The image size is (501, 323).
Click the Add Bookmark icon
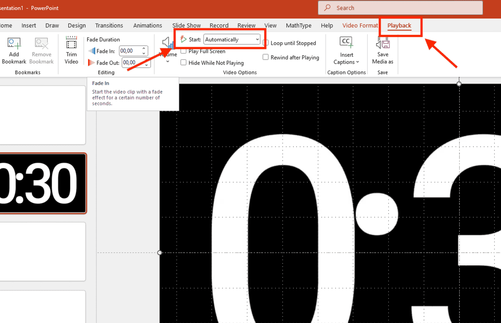point(14,44)
